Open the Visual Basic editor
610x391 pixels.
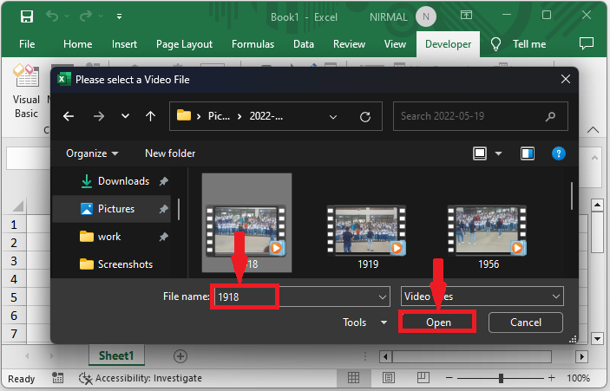(26, 92)
